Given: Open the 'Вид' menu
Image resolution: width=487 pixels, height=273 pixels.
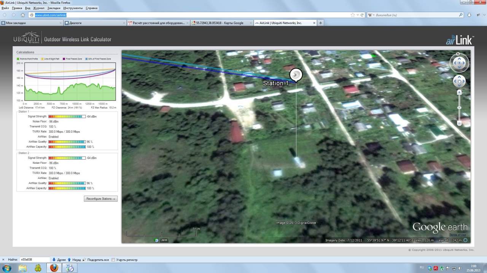Looking at the screenshot, I should click(27, 8).
